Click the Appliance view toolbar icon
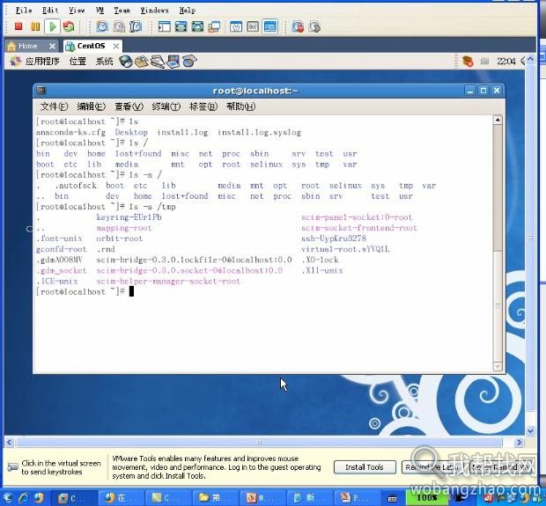The height and width of the screenshot is (506, 546). coord(253,26)
